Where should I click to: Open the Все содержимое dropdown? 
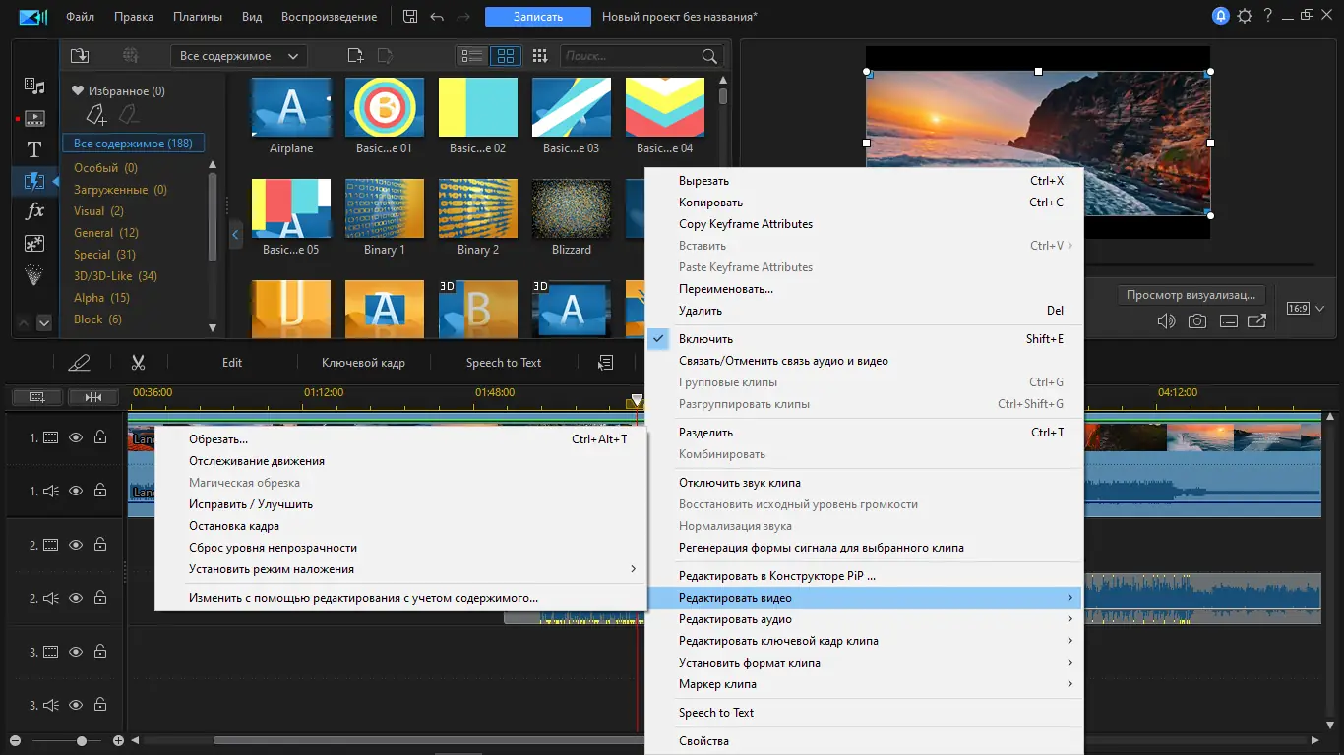point(239,56)
